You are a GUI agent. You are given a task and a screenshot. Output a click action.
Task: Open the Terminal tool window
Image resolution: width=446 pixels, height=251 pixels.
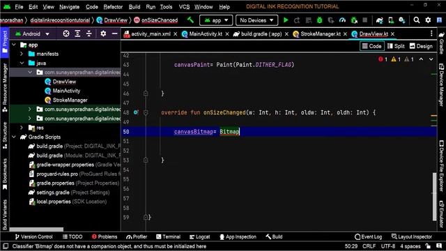(168, 237)
